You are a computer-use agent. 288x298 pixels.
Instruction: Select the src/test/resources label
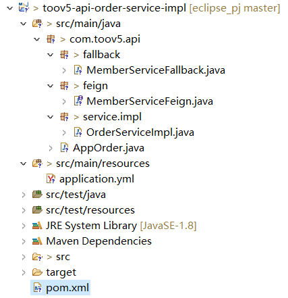90,210
